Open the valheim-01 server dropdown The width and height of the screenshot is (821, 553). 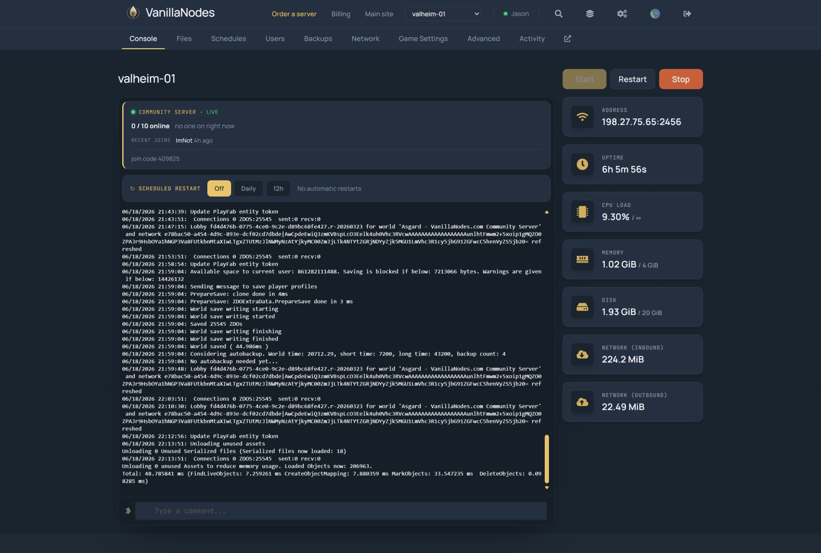coord(443,14)
